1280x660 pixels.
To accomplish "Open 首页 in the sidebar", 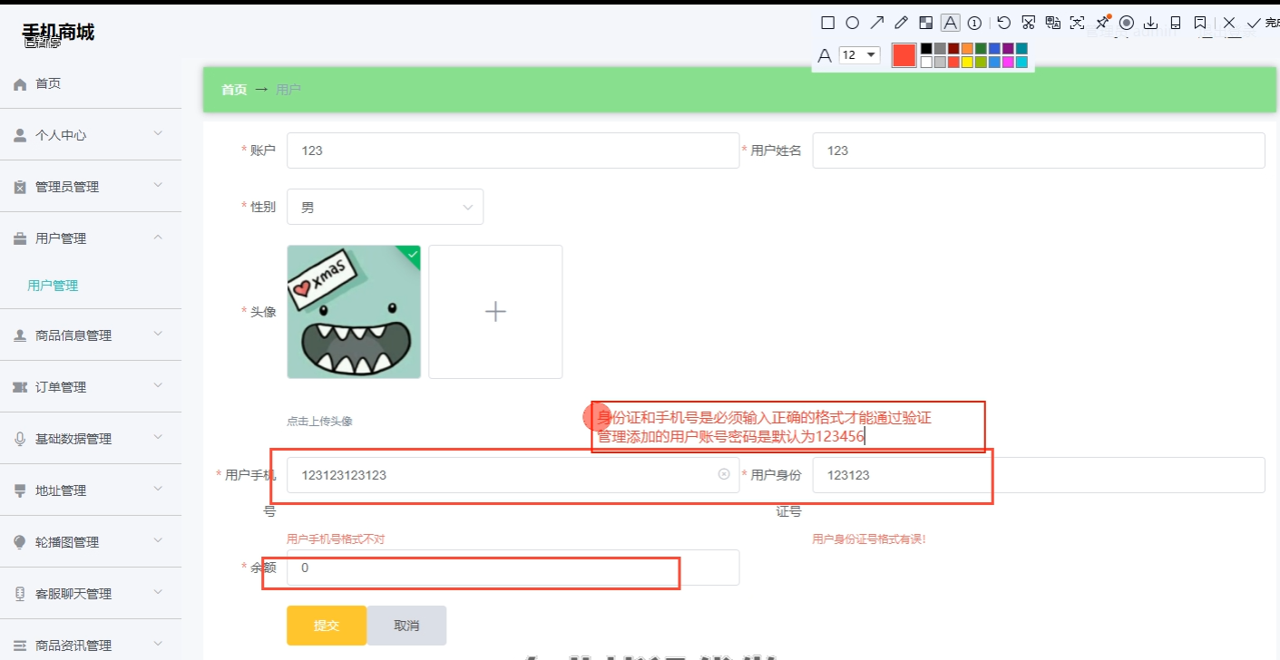I will click(91, 83).
